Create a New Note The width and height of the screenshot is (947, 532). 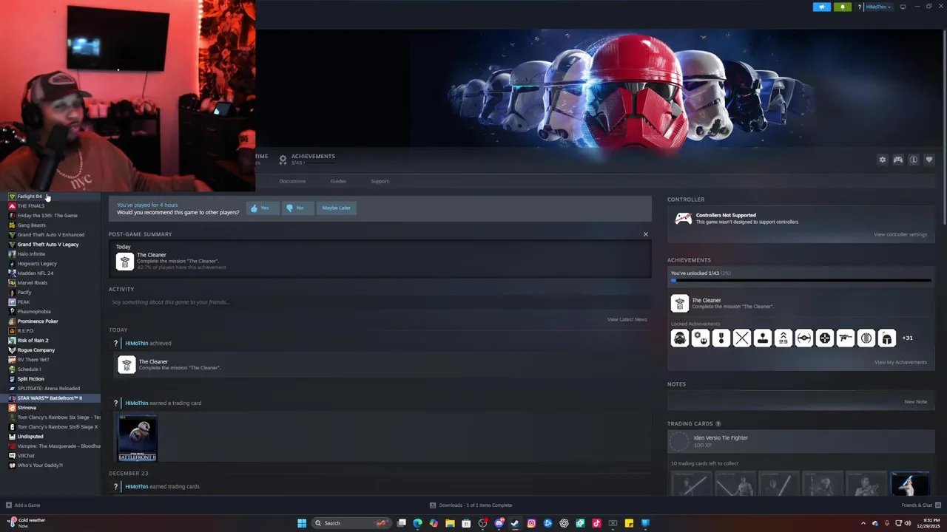coord(915,402)
